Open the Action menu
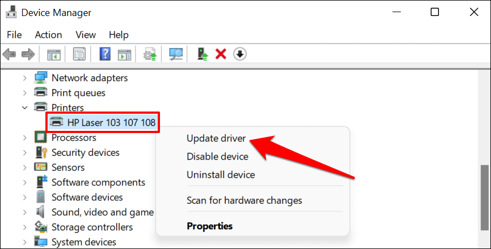Viewport: 491px width, 249px height. (x=49, y=35)
